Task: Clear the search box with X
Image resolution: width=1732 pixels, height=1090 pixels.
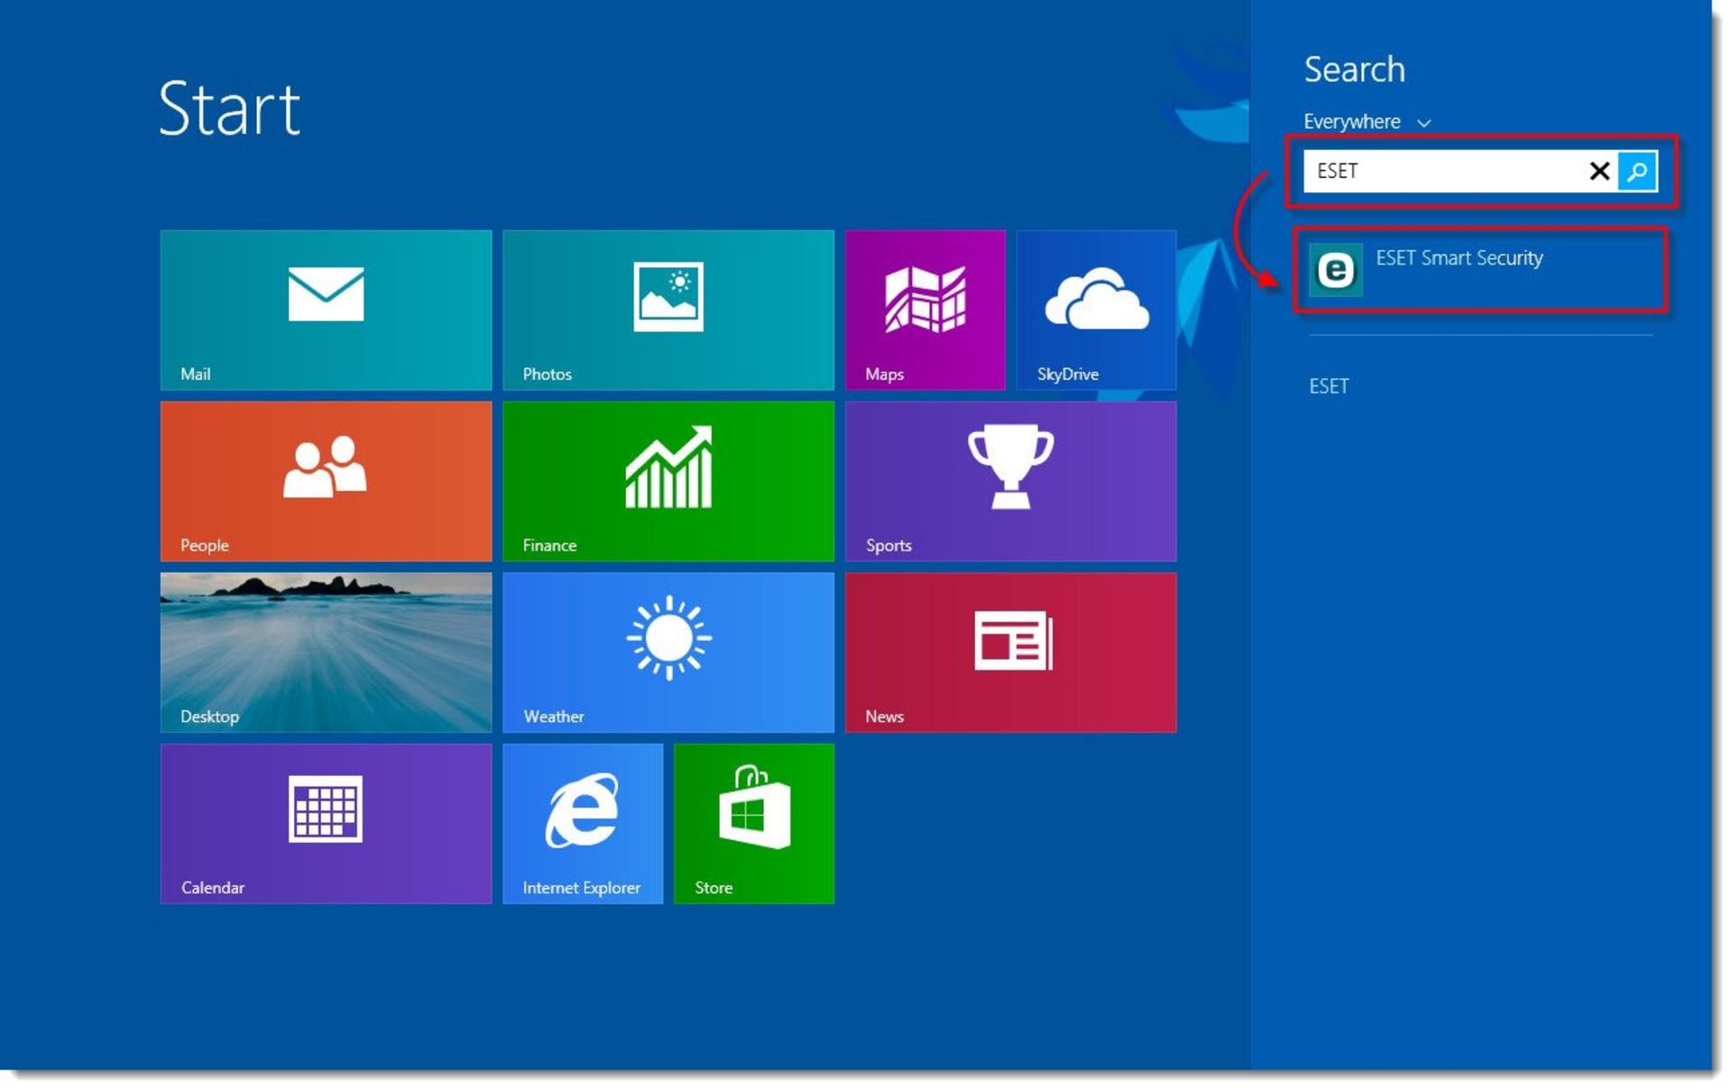Action: 1598,171
